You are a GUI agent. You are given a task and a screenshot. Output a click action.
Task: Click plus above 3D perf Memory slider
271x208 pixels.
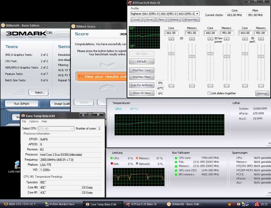click(x=261, y=39)
